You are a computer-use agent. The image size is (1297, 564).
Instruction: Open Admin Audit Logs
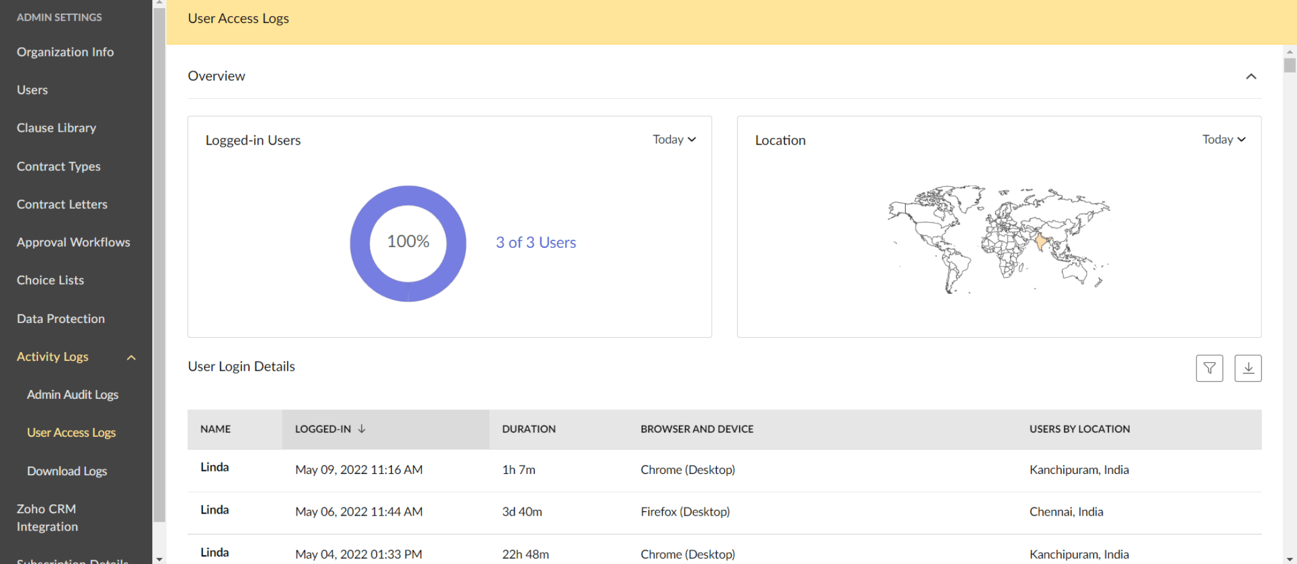pos(73,394)
